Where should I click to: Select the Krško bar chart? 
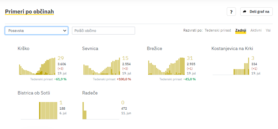pyautogui.click(x=37, y=66)
